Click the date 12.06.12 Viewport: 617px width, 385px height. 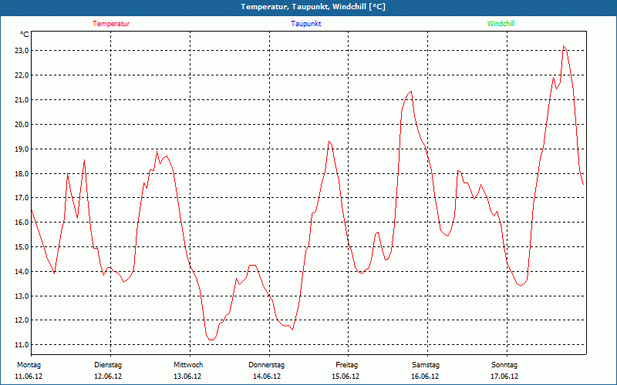[x=108, y=377]
